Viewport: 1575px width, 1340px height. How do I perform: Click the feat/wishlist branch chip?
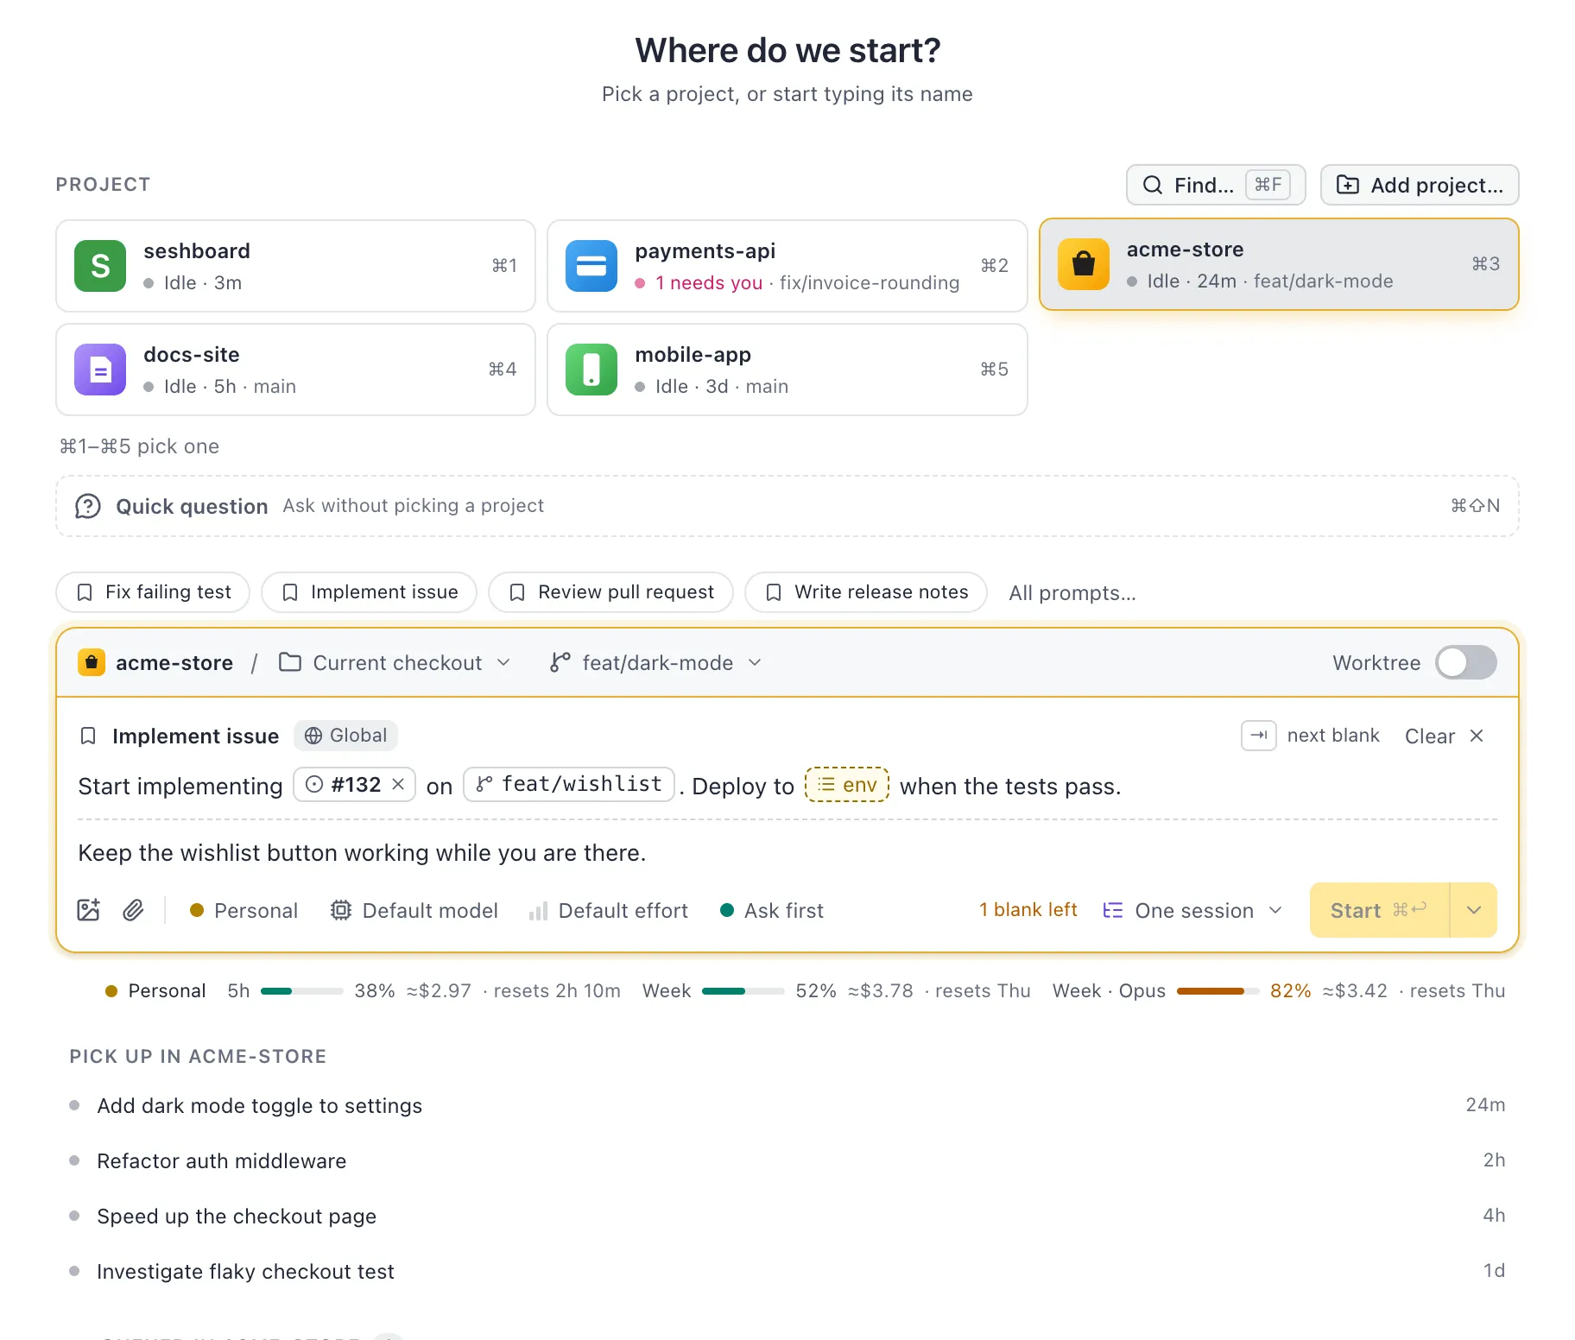pos(569,784)
